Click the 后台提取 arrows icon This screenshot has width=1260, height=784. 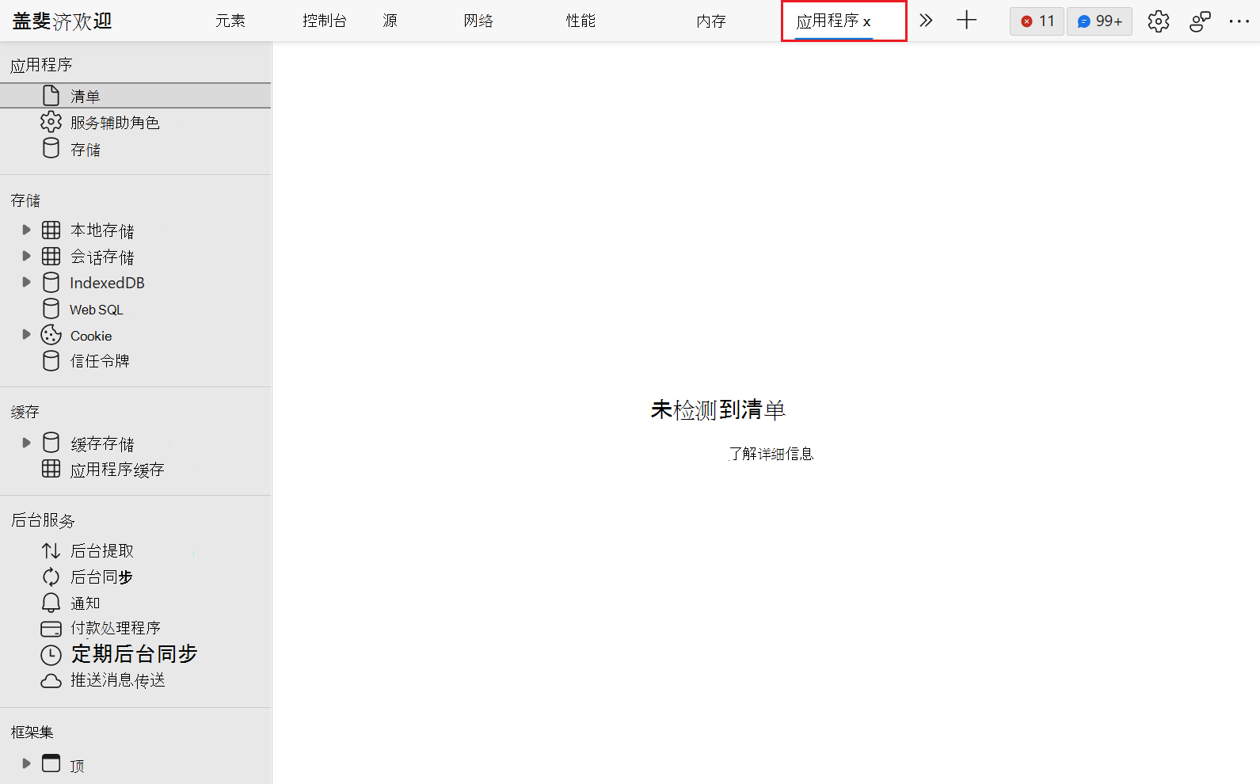point(51,550)
